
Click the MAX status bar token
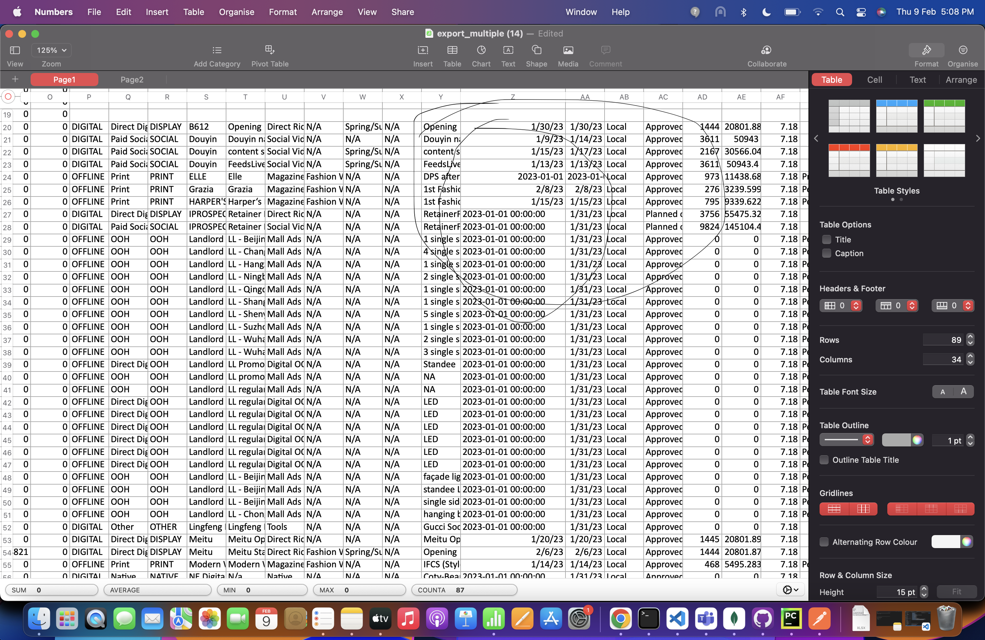359,590
